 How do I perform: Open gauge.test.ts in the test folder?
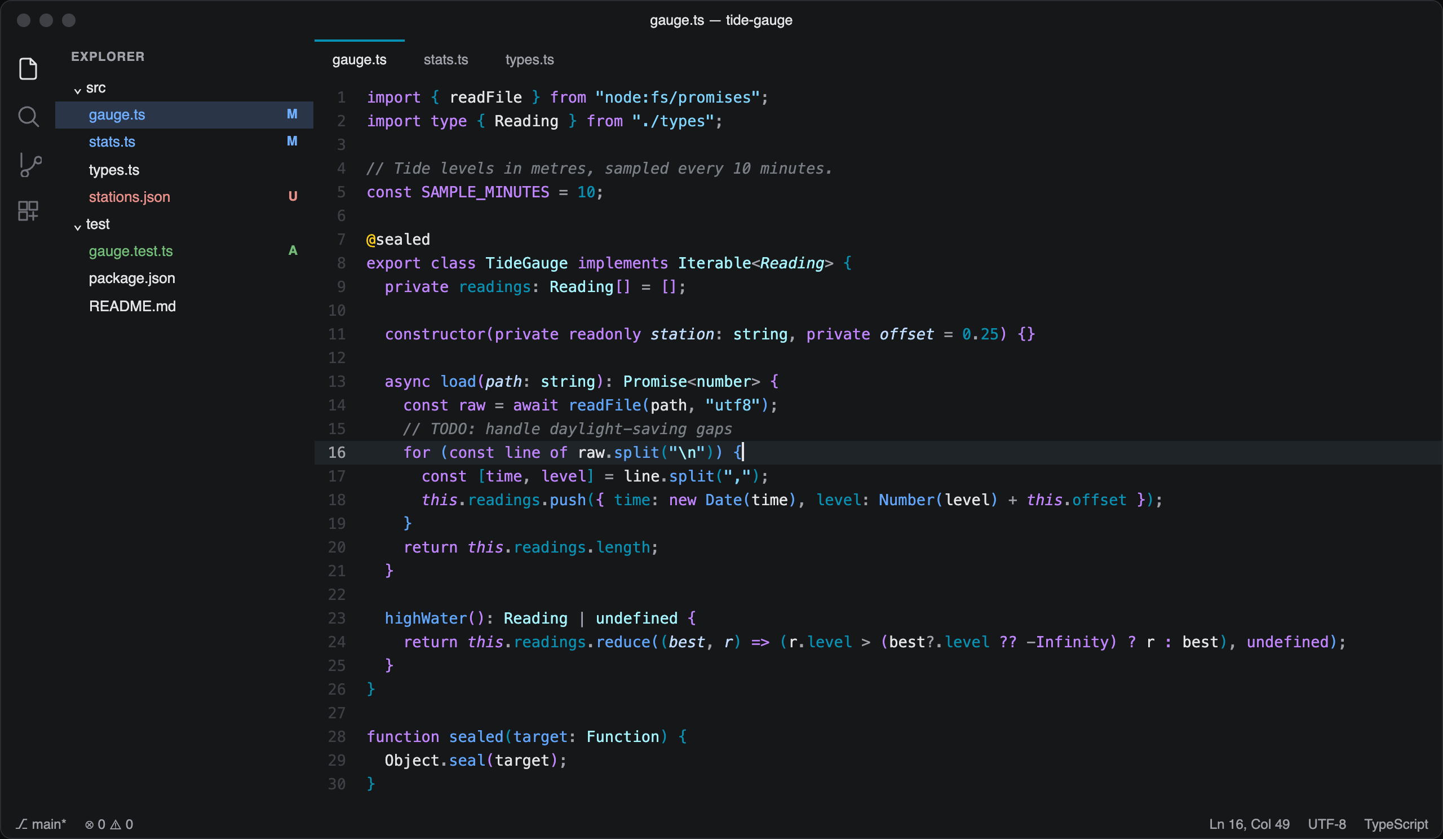tap(184, 251)
